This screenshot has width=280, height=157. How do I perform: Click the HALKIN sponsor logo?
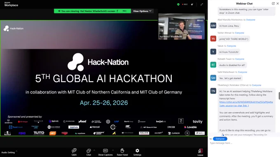(x=144, y=133)
